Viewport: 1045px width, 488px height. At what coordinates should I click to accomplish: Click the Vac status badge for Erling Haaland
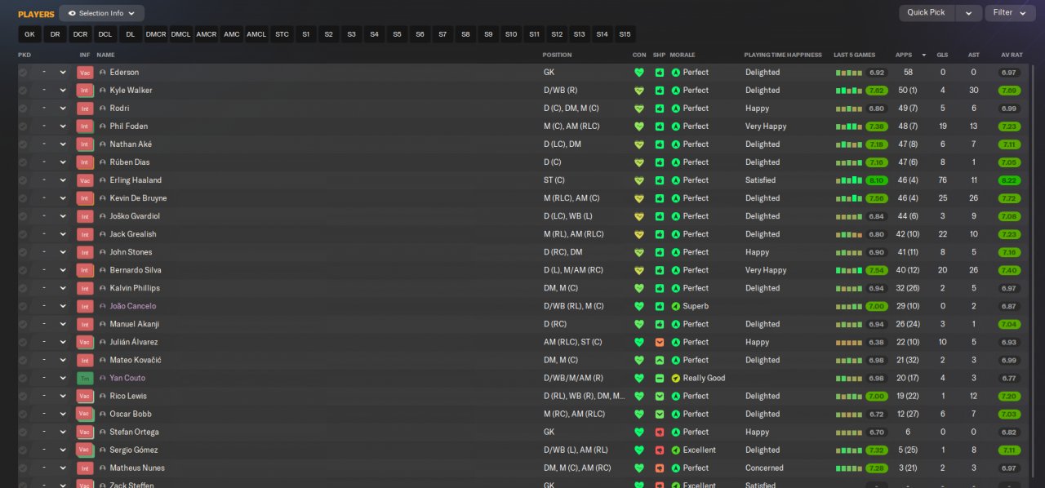pos(85,180)
